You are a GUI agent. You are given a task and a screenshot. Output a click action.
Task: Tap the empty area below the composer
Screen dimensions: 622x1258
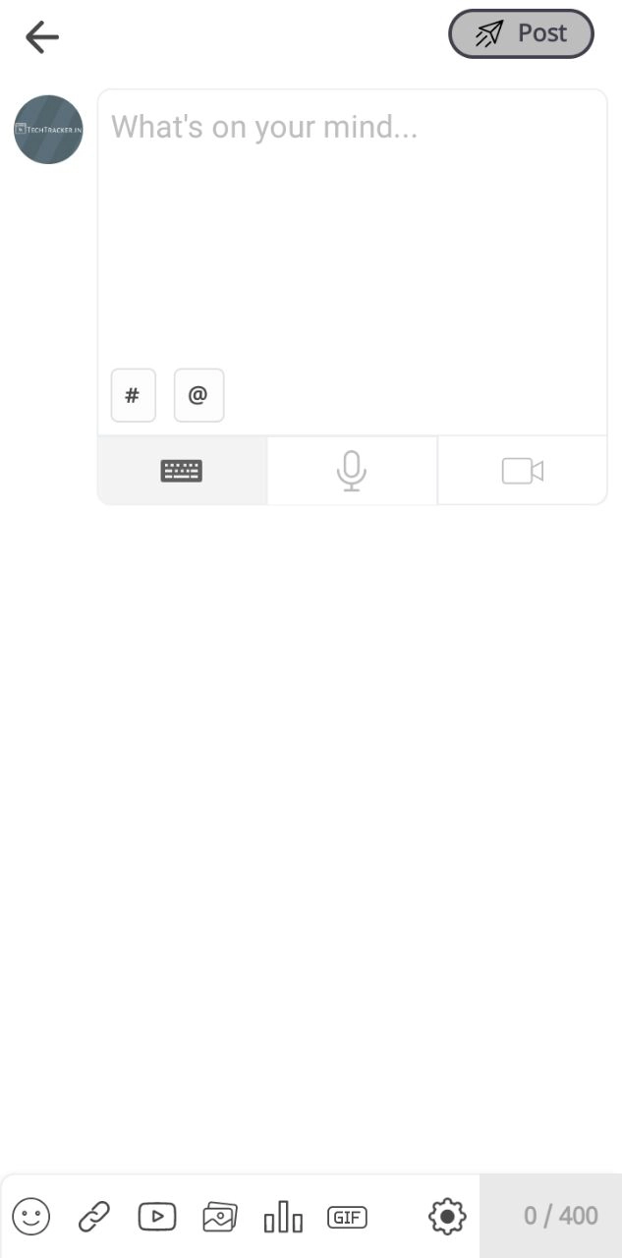tap(311, 835)
